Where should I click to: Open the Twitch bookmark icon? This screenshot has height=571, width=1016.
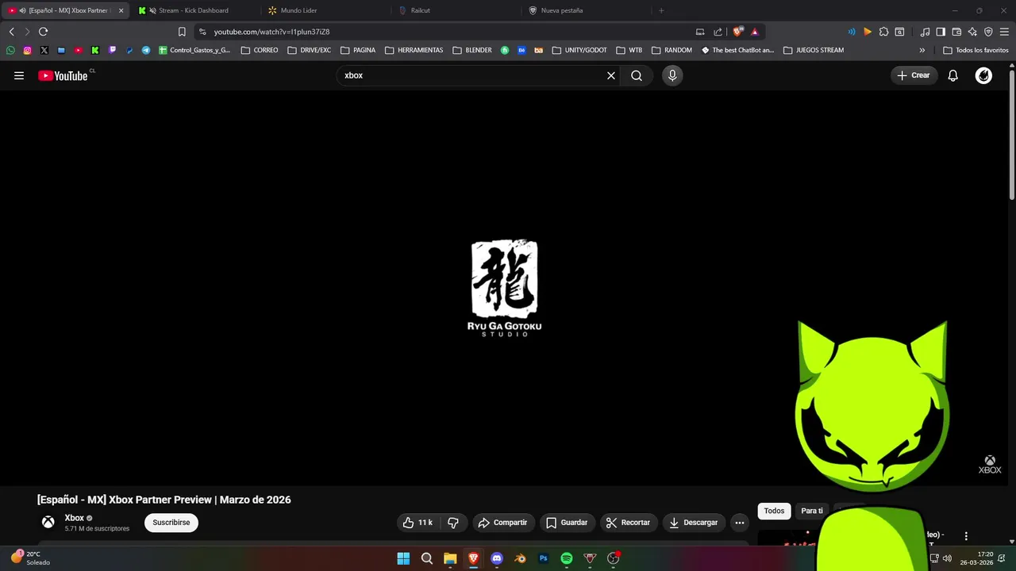[112, 50]
